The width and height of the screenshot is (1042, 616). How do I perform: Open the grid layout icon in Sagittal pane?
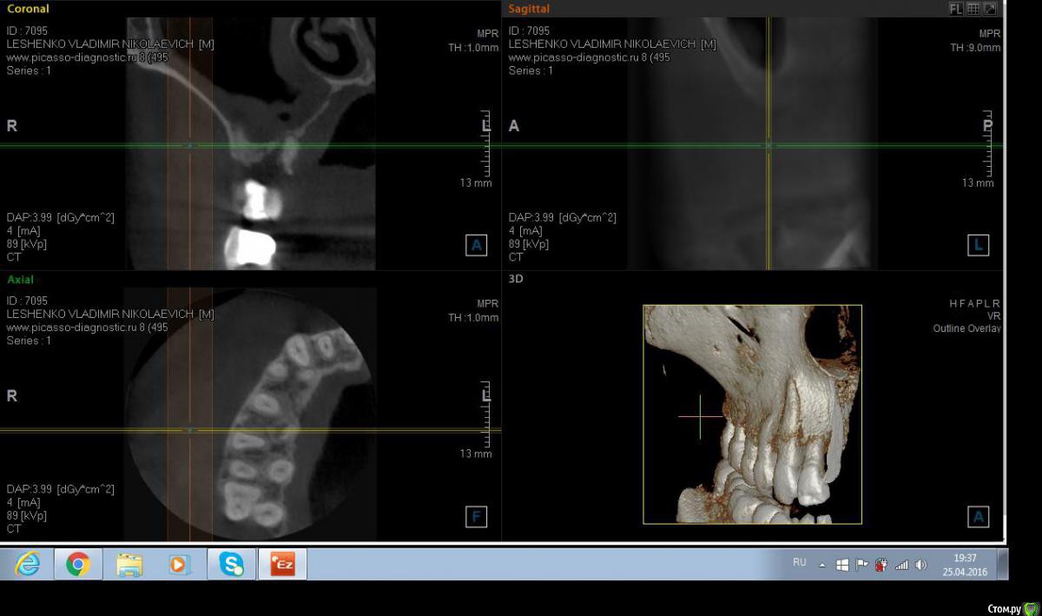(x=973, y=9)
